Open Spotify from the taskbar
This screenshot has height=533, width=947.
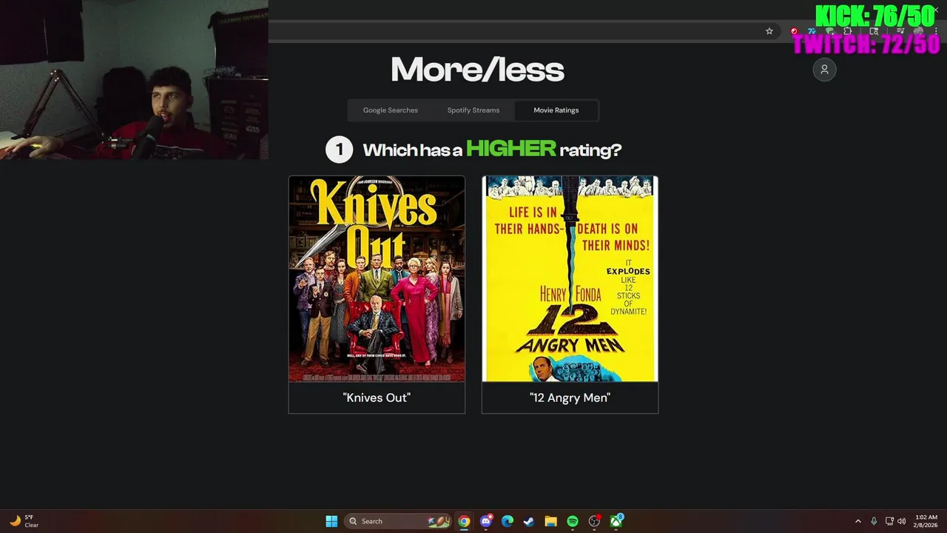(573, 521)
